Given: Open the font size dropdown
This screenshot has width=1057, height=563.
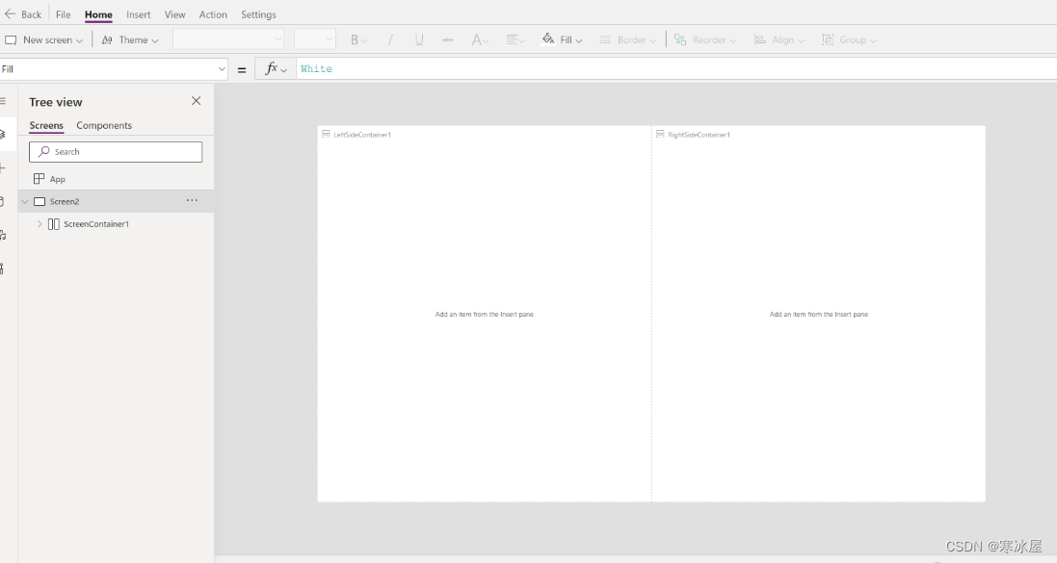Looking at the screenshot, I should coord(314,39).
